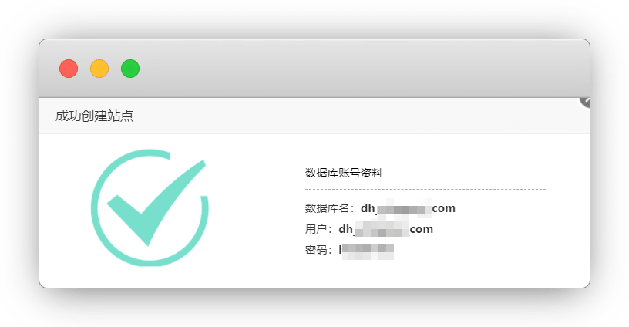Click the blurred middle of the username
Viewport: 629px width, 327px height.
tap(382, 229)
